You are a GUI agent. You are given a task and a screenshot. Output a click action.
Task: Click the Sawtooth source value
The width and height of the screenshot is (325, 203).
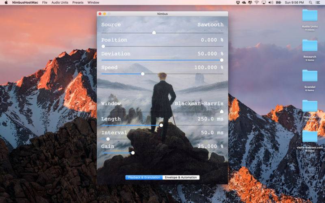(x=210, y=25)
